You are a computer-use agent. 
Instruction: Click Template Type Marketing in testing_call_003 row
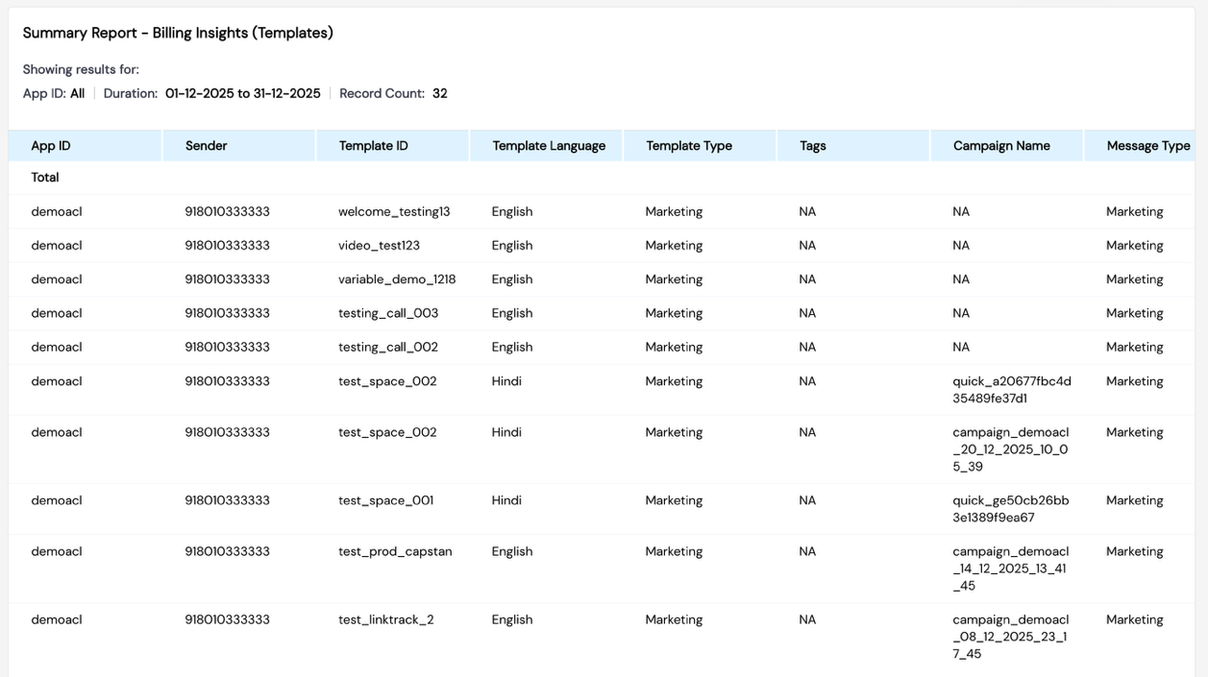click(x=674, y=313)
